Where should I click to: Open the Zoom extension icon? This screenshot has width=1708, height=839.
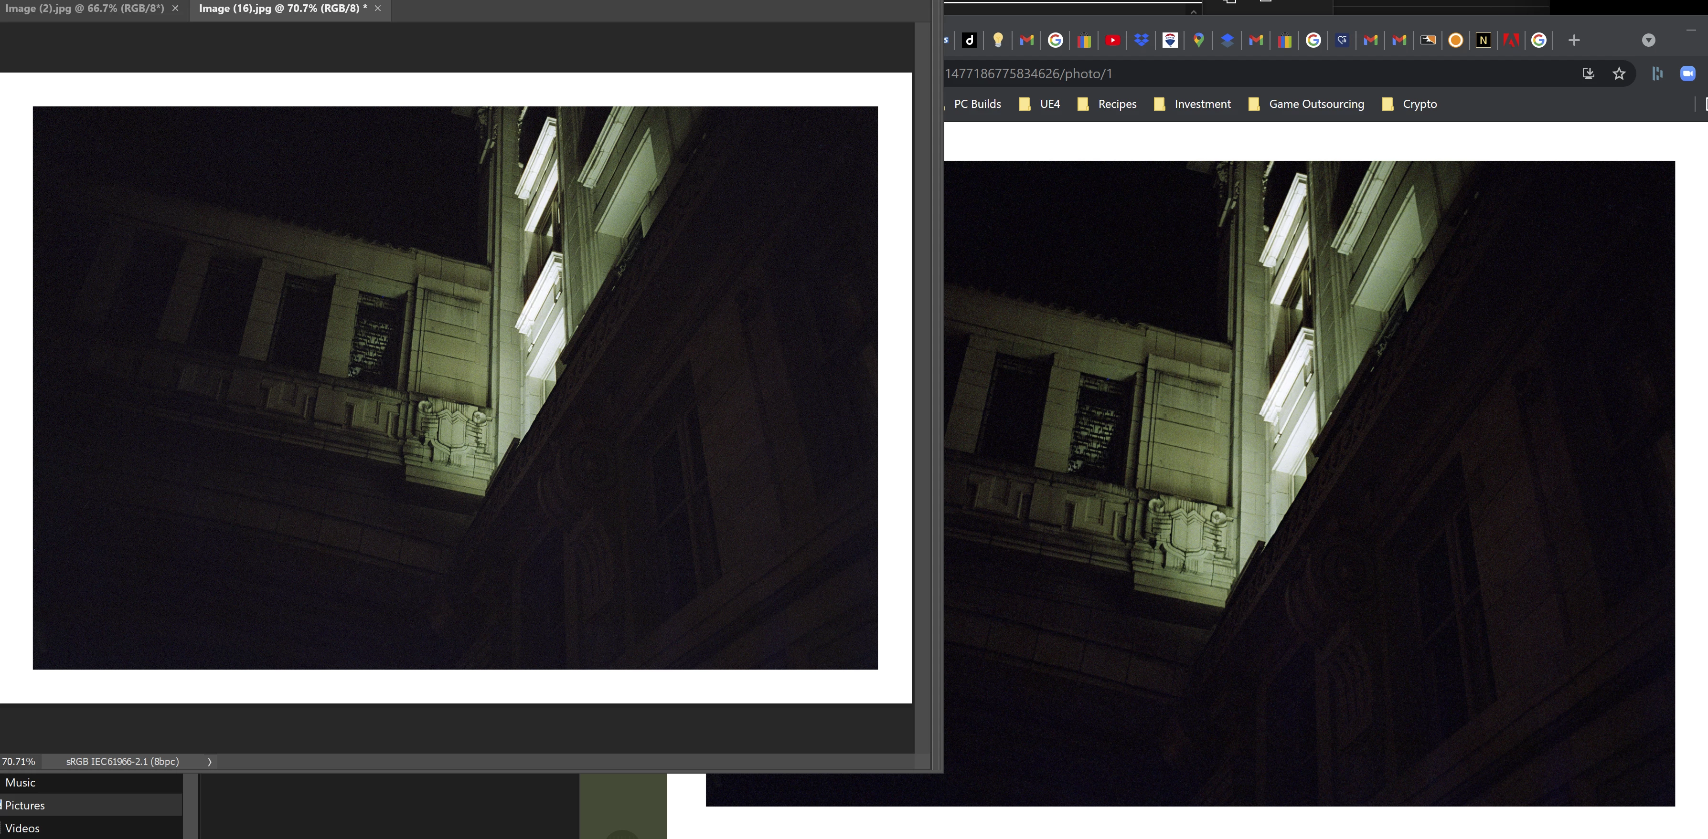coord(1687,73)
